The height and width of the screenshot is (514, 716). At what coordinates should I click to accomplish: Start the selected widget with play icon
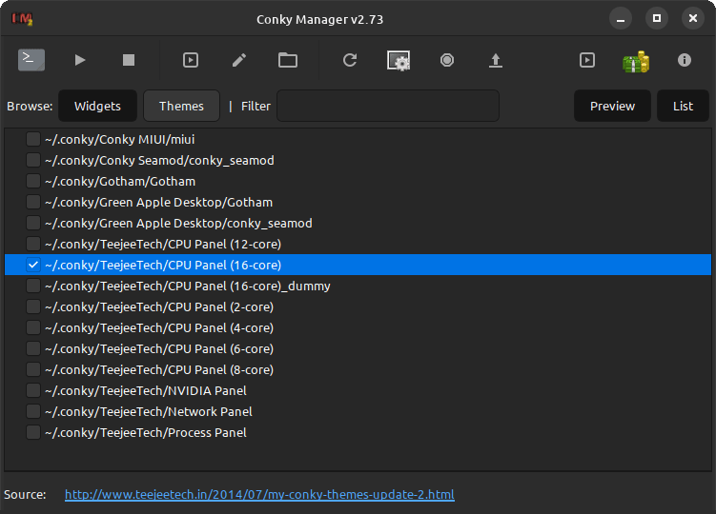pyautogui.click(x=80, y=60)
